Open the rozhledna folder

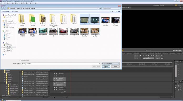(74, 19)
